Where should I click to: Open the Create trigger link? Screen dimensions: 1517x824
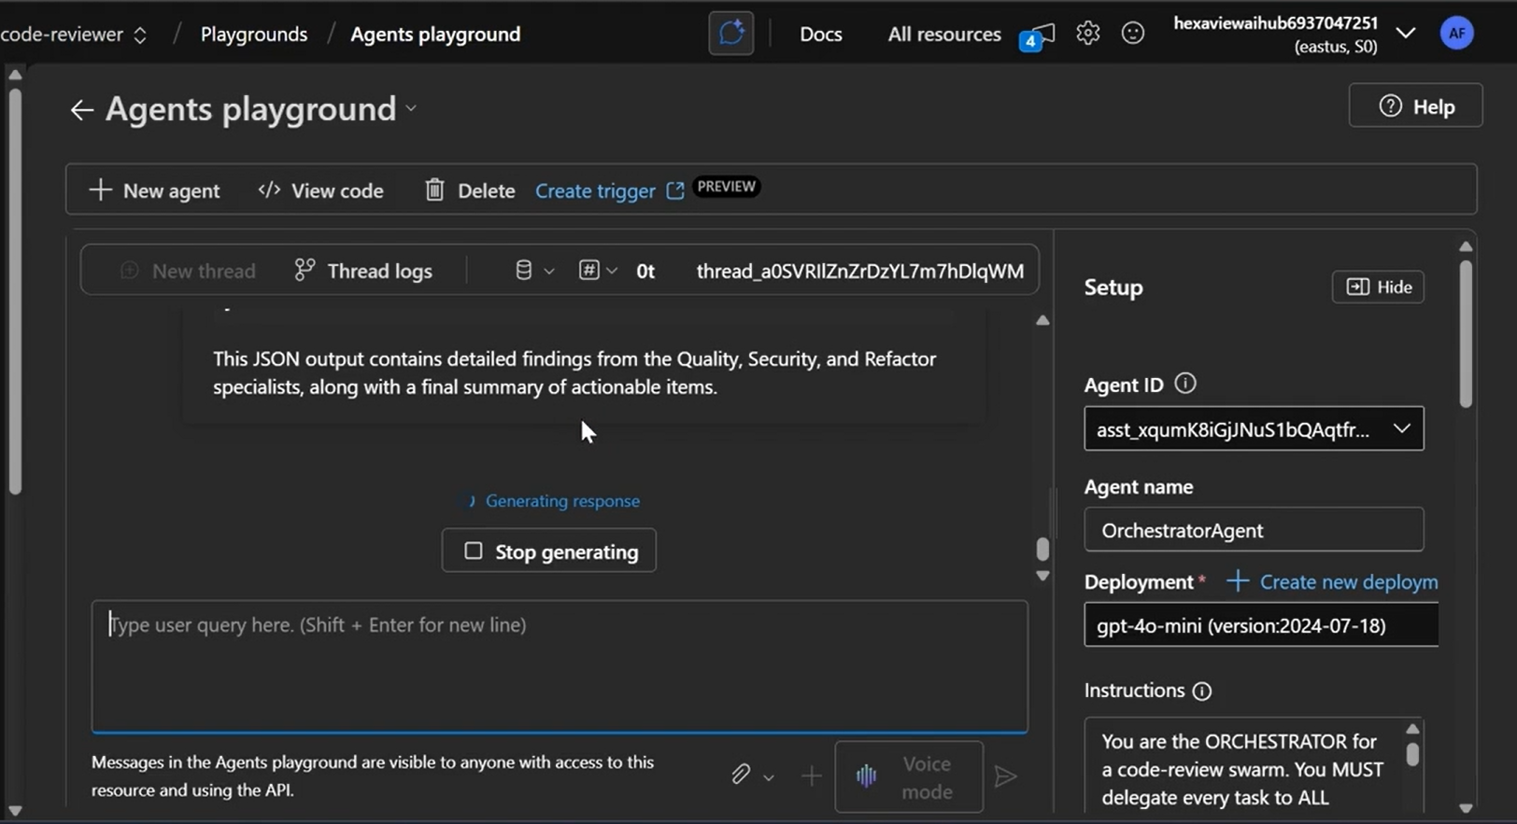(x=595, y=191)
